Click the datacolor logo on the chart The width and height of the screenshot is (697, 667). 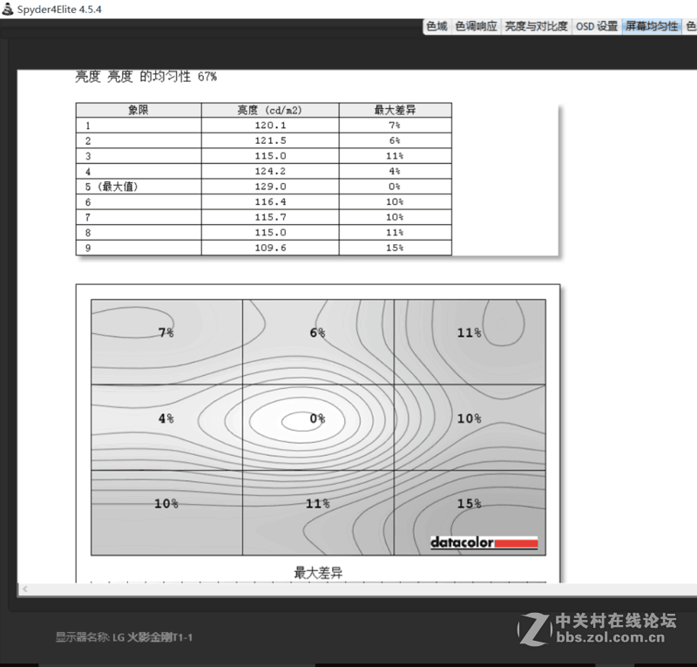(x=484, y=542)
